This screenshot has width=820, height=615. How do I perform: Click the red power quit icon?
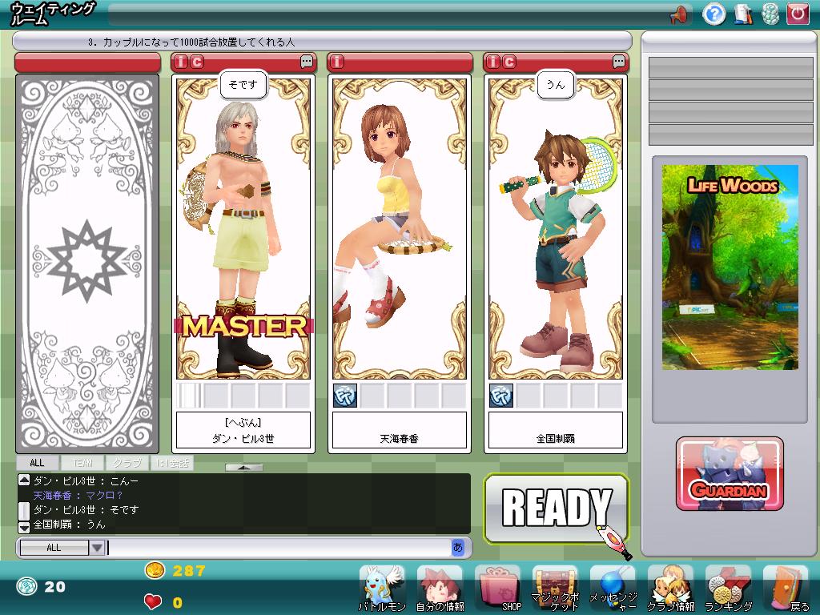[x=797, y=14]
